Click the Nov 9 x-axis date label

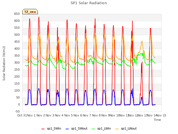(x=105, y=116)
